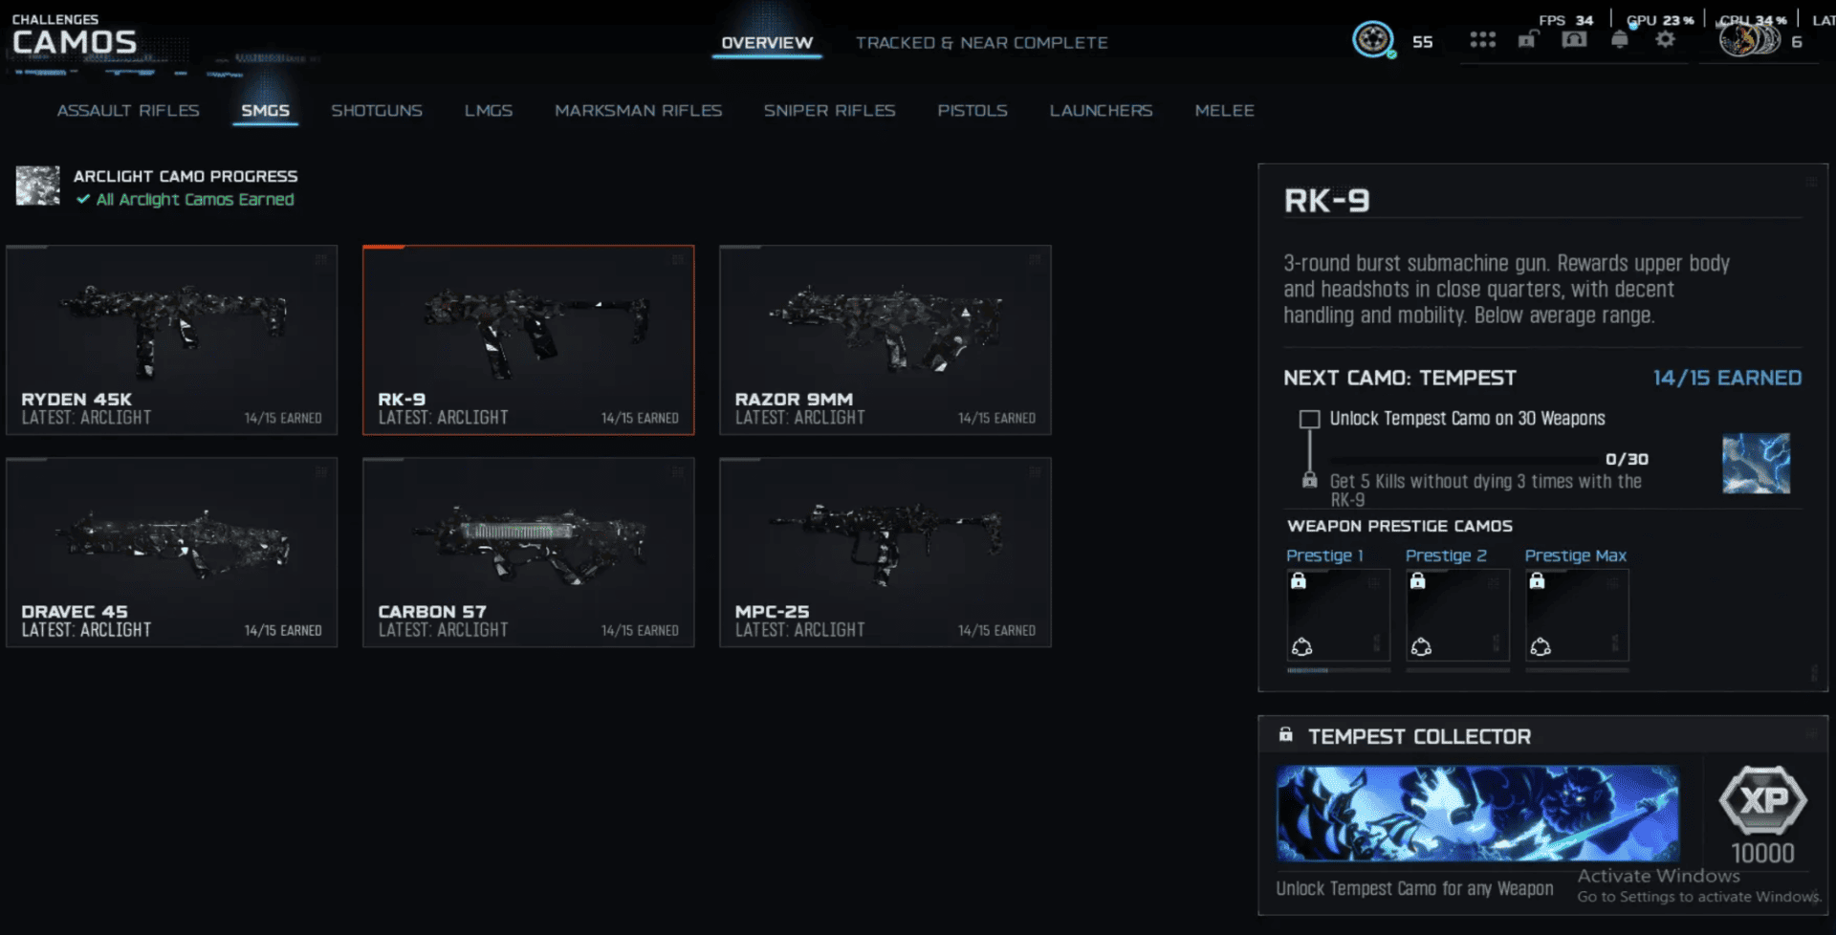Click the Prestige 1 progress bar
The width and height of the screenshot is (1836, 935).
[1338, 670]
